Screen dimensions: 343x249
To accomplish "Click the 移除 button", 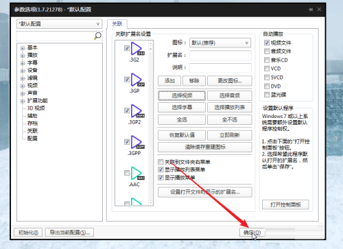I will coord(194,81).
